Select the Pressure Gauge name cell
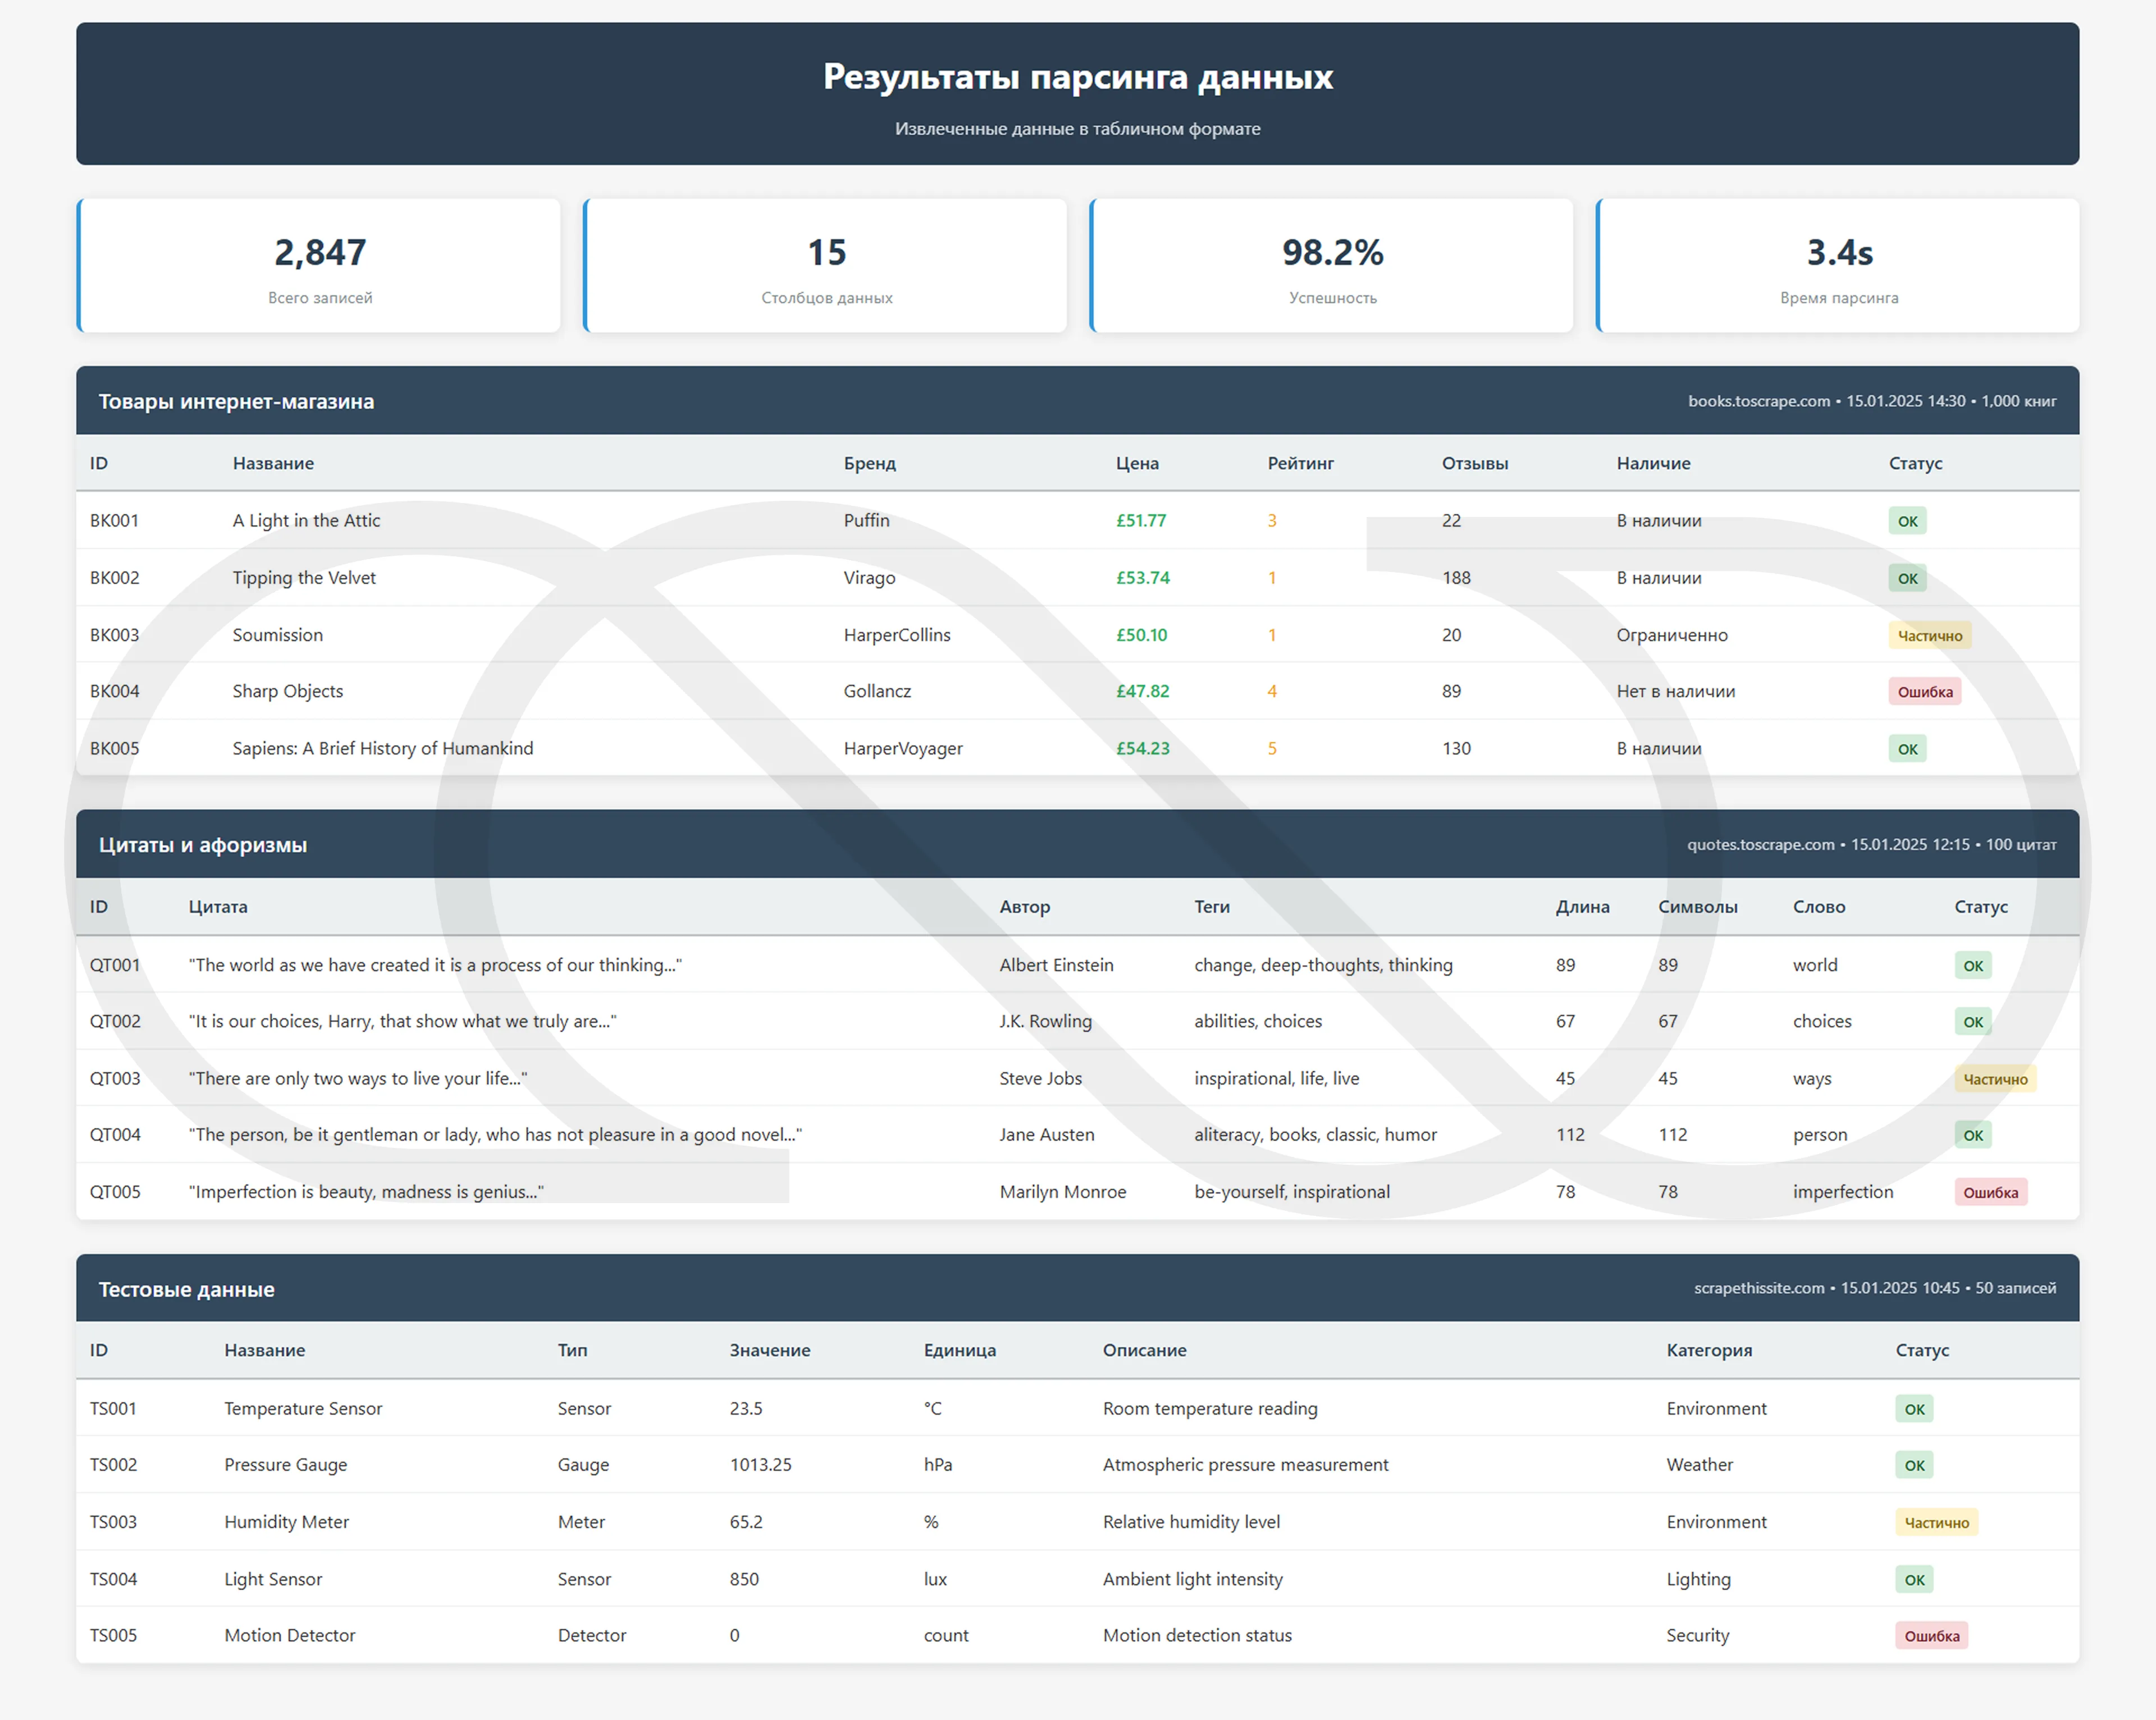The width and height of the screenshot is (2156, 1720). click(x=285, y=1464)
